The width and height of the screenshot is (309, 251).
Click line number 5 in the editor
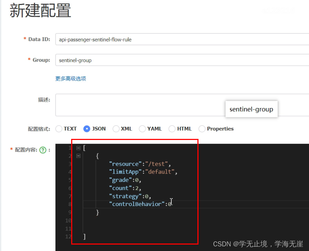pyautogui.click(x=70, y=180)
